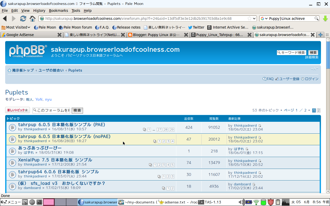Screen dimensions: 330x206
Task: Reload the page with the refresh icon
Action: (x=23, y=19)
